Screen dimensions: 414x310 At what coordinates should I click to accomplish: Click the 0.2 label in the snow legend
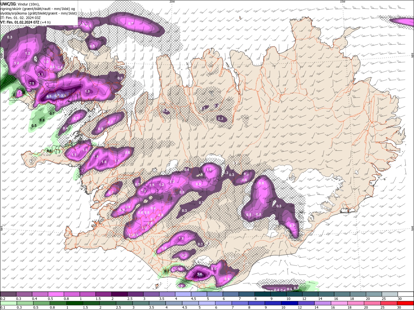point(3,299)
